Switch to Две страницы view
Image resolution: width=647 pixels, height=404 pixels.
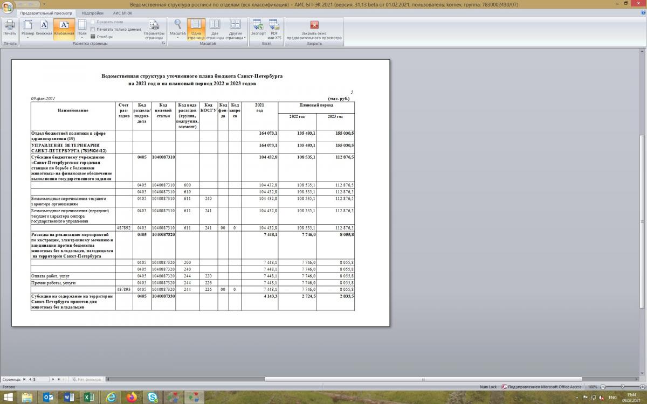[x=215, y=29]
